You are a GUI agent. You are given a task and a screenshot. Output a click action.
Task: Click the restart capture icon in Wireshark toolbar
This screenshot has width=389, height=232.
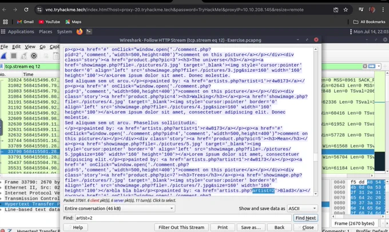point(24,56)
